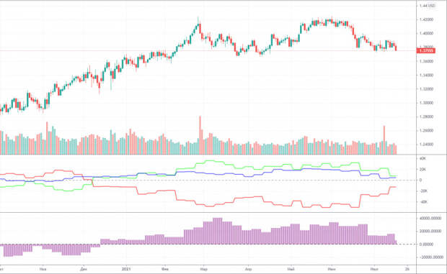Select the -20000.00000 axis label
Viewport: 447px width, 274px height.
coord(430,257)
